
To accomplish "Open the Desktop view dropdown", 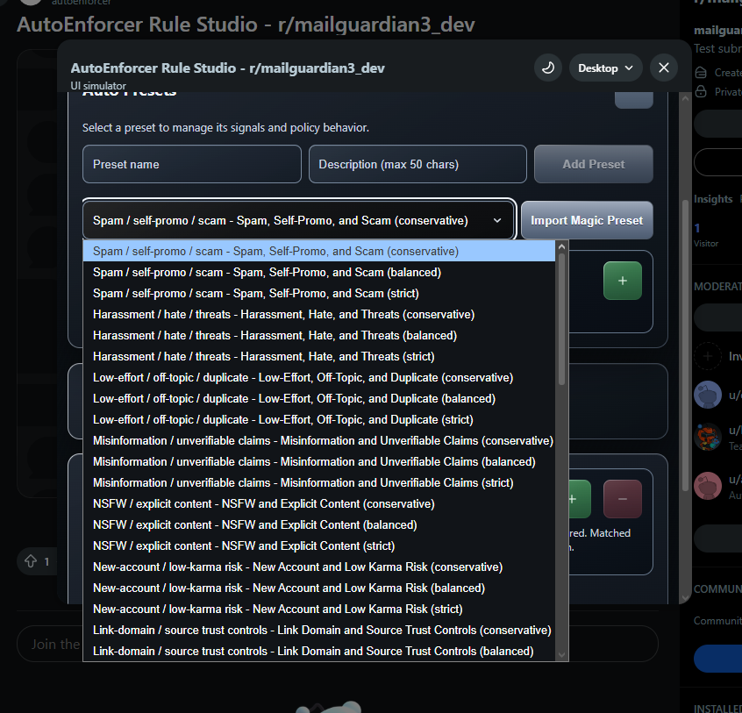I will pyautogui.click(x=605, y=68).
